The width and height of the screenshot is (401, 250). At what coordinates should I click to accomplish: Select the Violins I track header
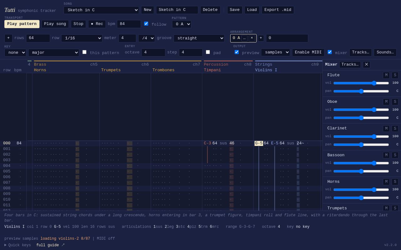click(266, 70)
